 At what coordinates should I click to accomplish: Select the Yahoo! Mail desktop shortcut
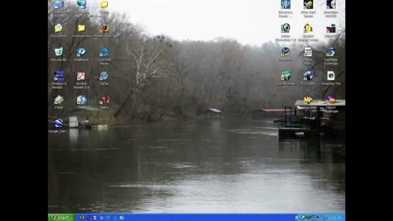coord(308,102)
